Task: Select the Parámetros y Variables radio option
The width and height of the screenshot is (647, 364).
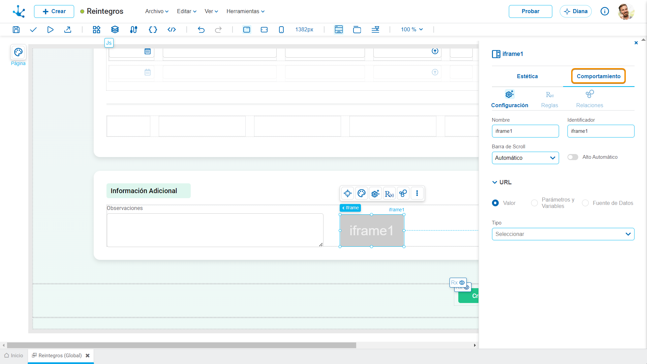Action: click(534, 203)
